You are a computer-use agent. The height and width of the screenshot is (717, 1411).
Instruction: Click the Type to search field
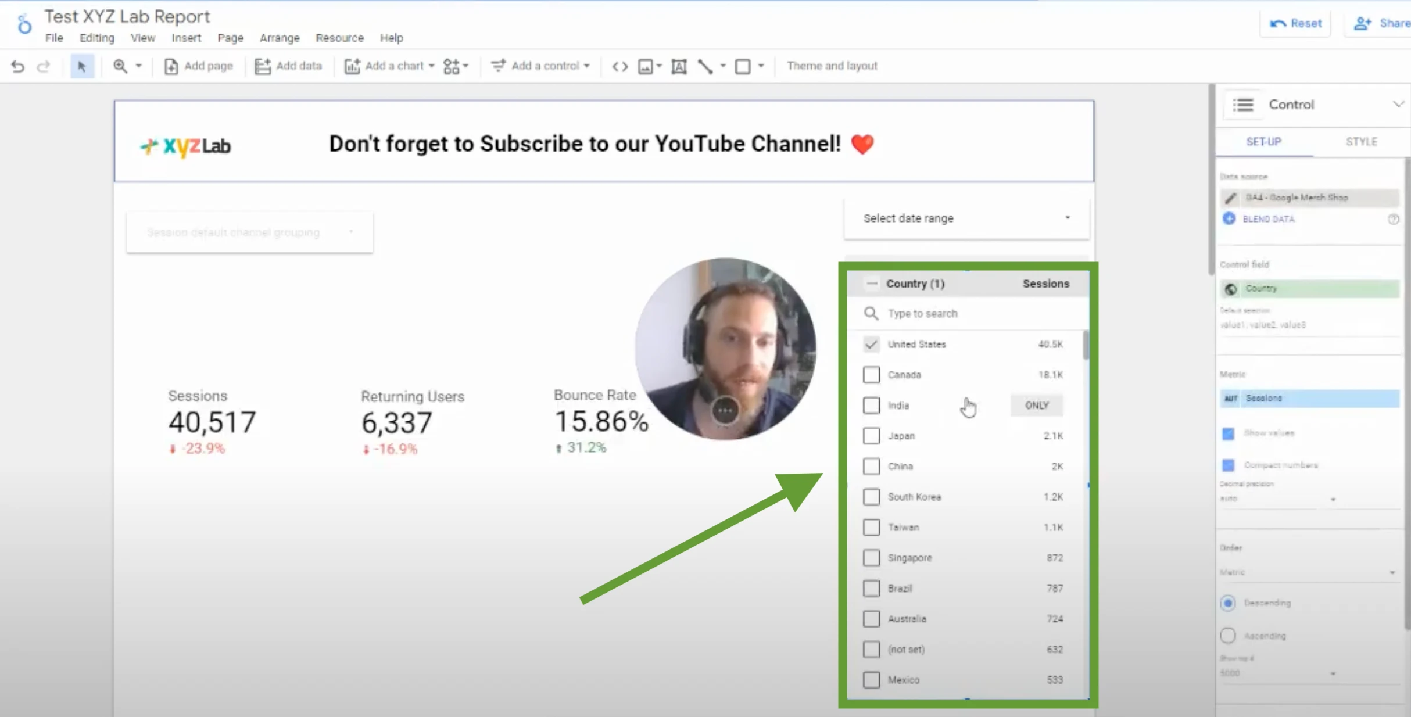[x=965, y=314]
